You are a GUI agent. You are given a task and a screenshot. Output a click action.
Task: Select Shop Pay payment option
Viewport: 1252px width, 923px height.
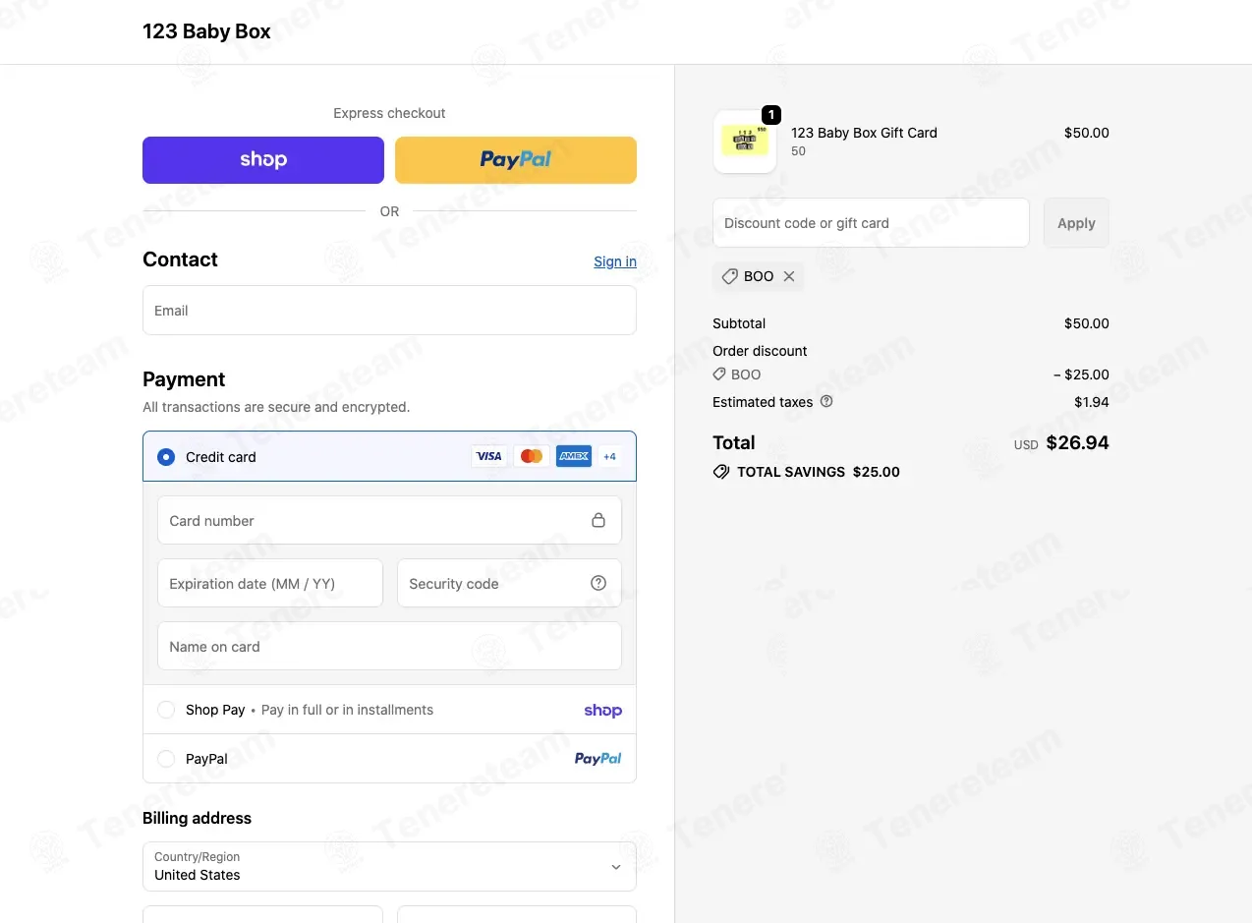pos(166,710)
